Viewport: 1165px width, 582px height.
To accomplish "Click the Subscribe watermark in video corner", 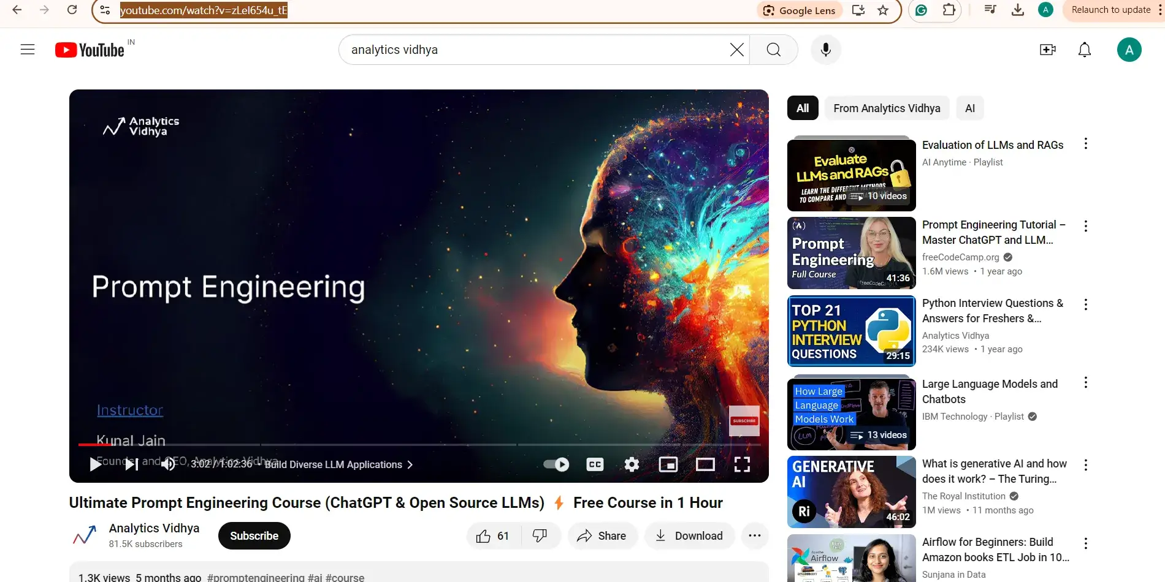I will click(744, 421).
